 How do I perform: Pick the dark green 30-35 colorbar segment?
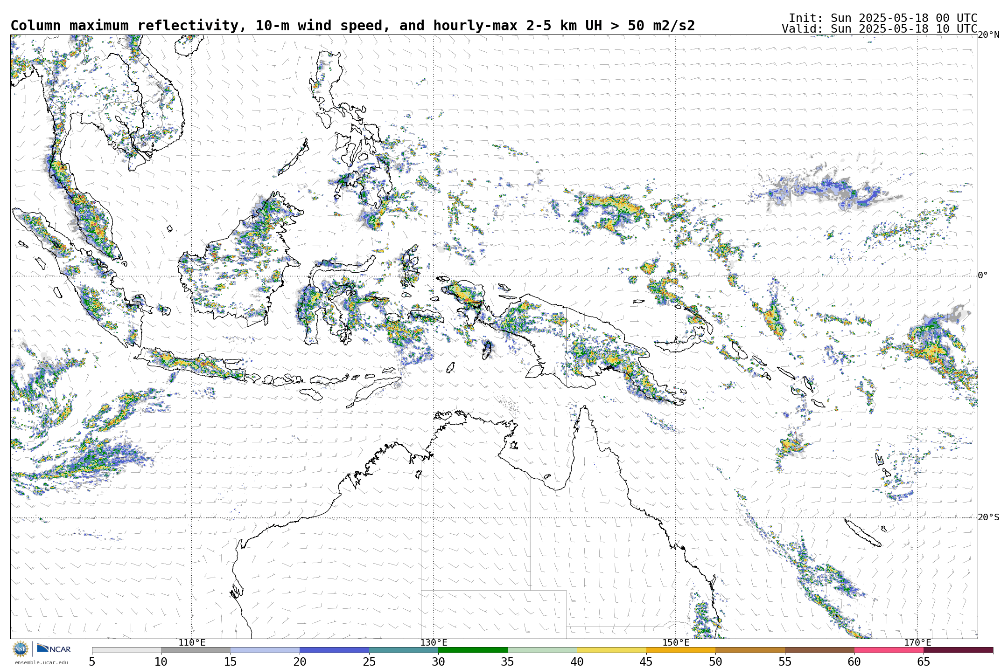point(473,650)
